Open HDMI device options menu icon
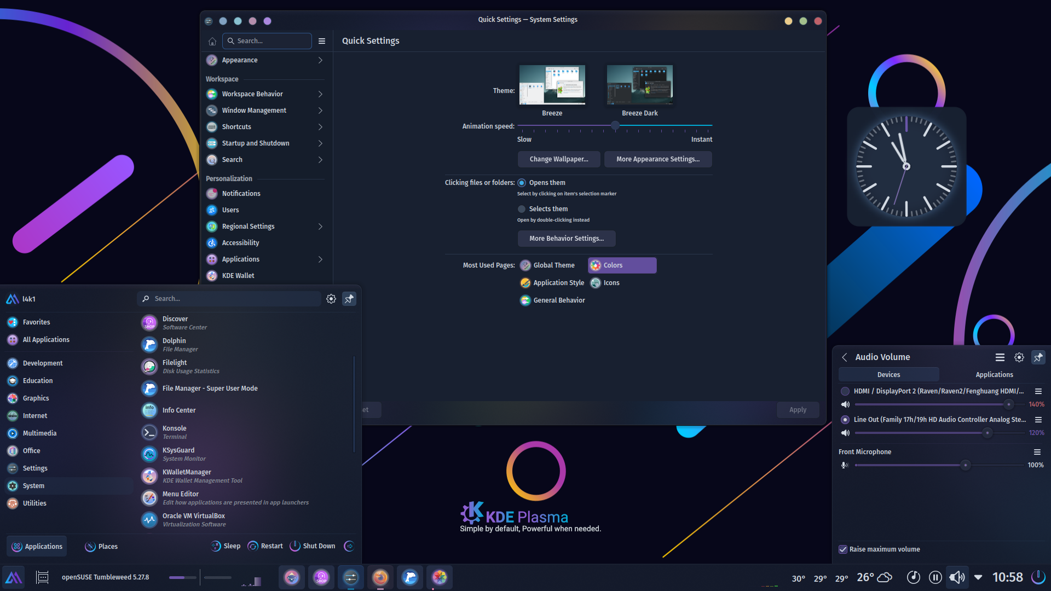Viewport: 1051px width, 591px height. coord(1038,391)
